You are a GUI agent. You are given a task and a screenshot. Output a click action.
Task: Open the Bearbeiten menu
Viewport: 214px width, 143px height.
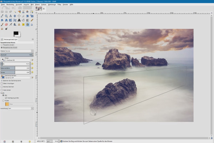pos(10,5)
